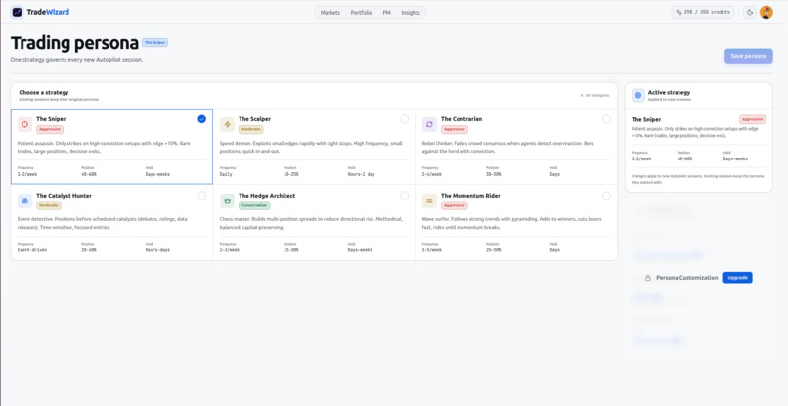The width and height of the screenshot is (788, 406).
Task: Click The Scalper strategy title
Action: pyautogui.click(x=255, y=119)
